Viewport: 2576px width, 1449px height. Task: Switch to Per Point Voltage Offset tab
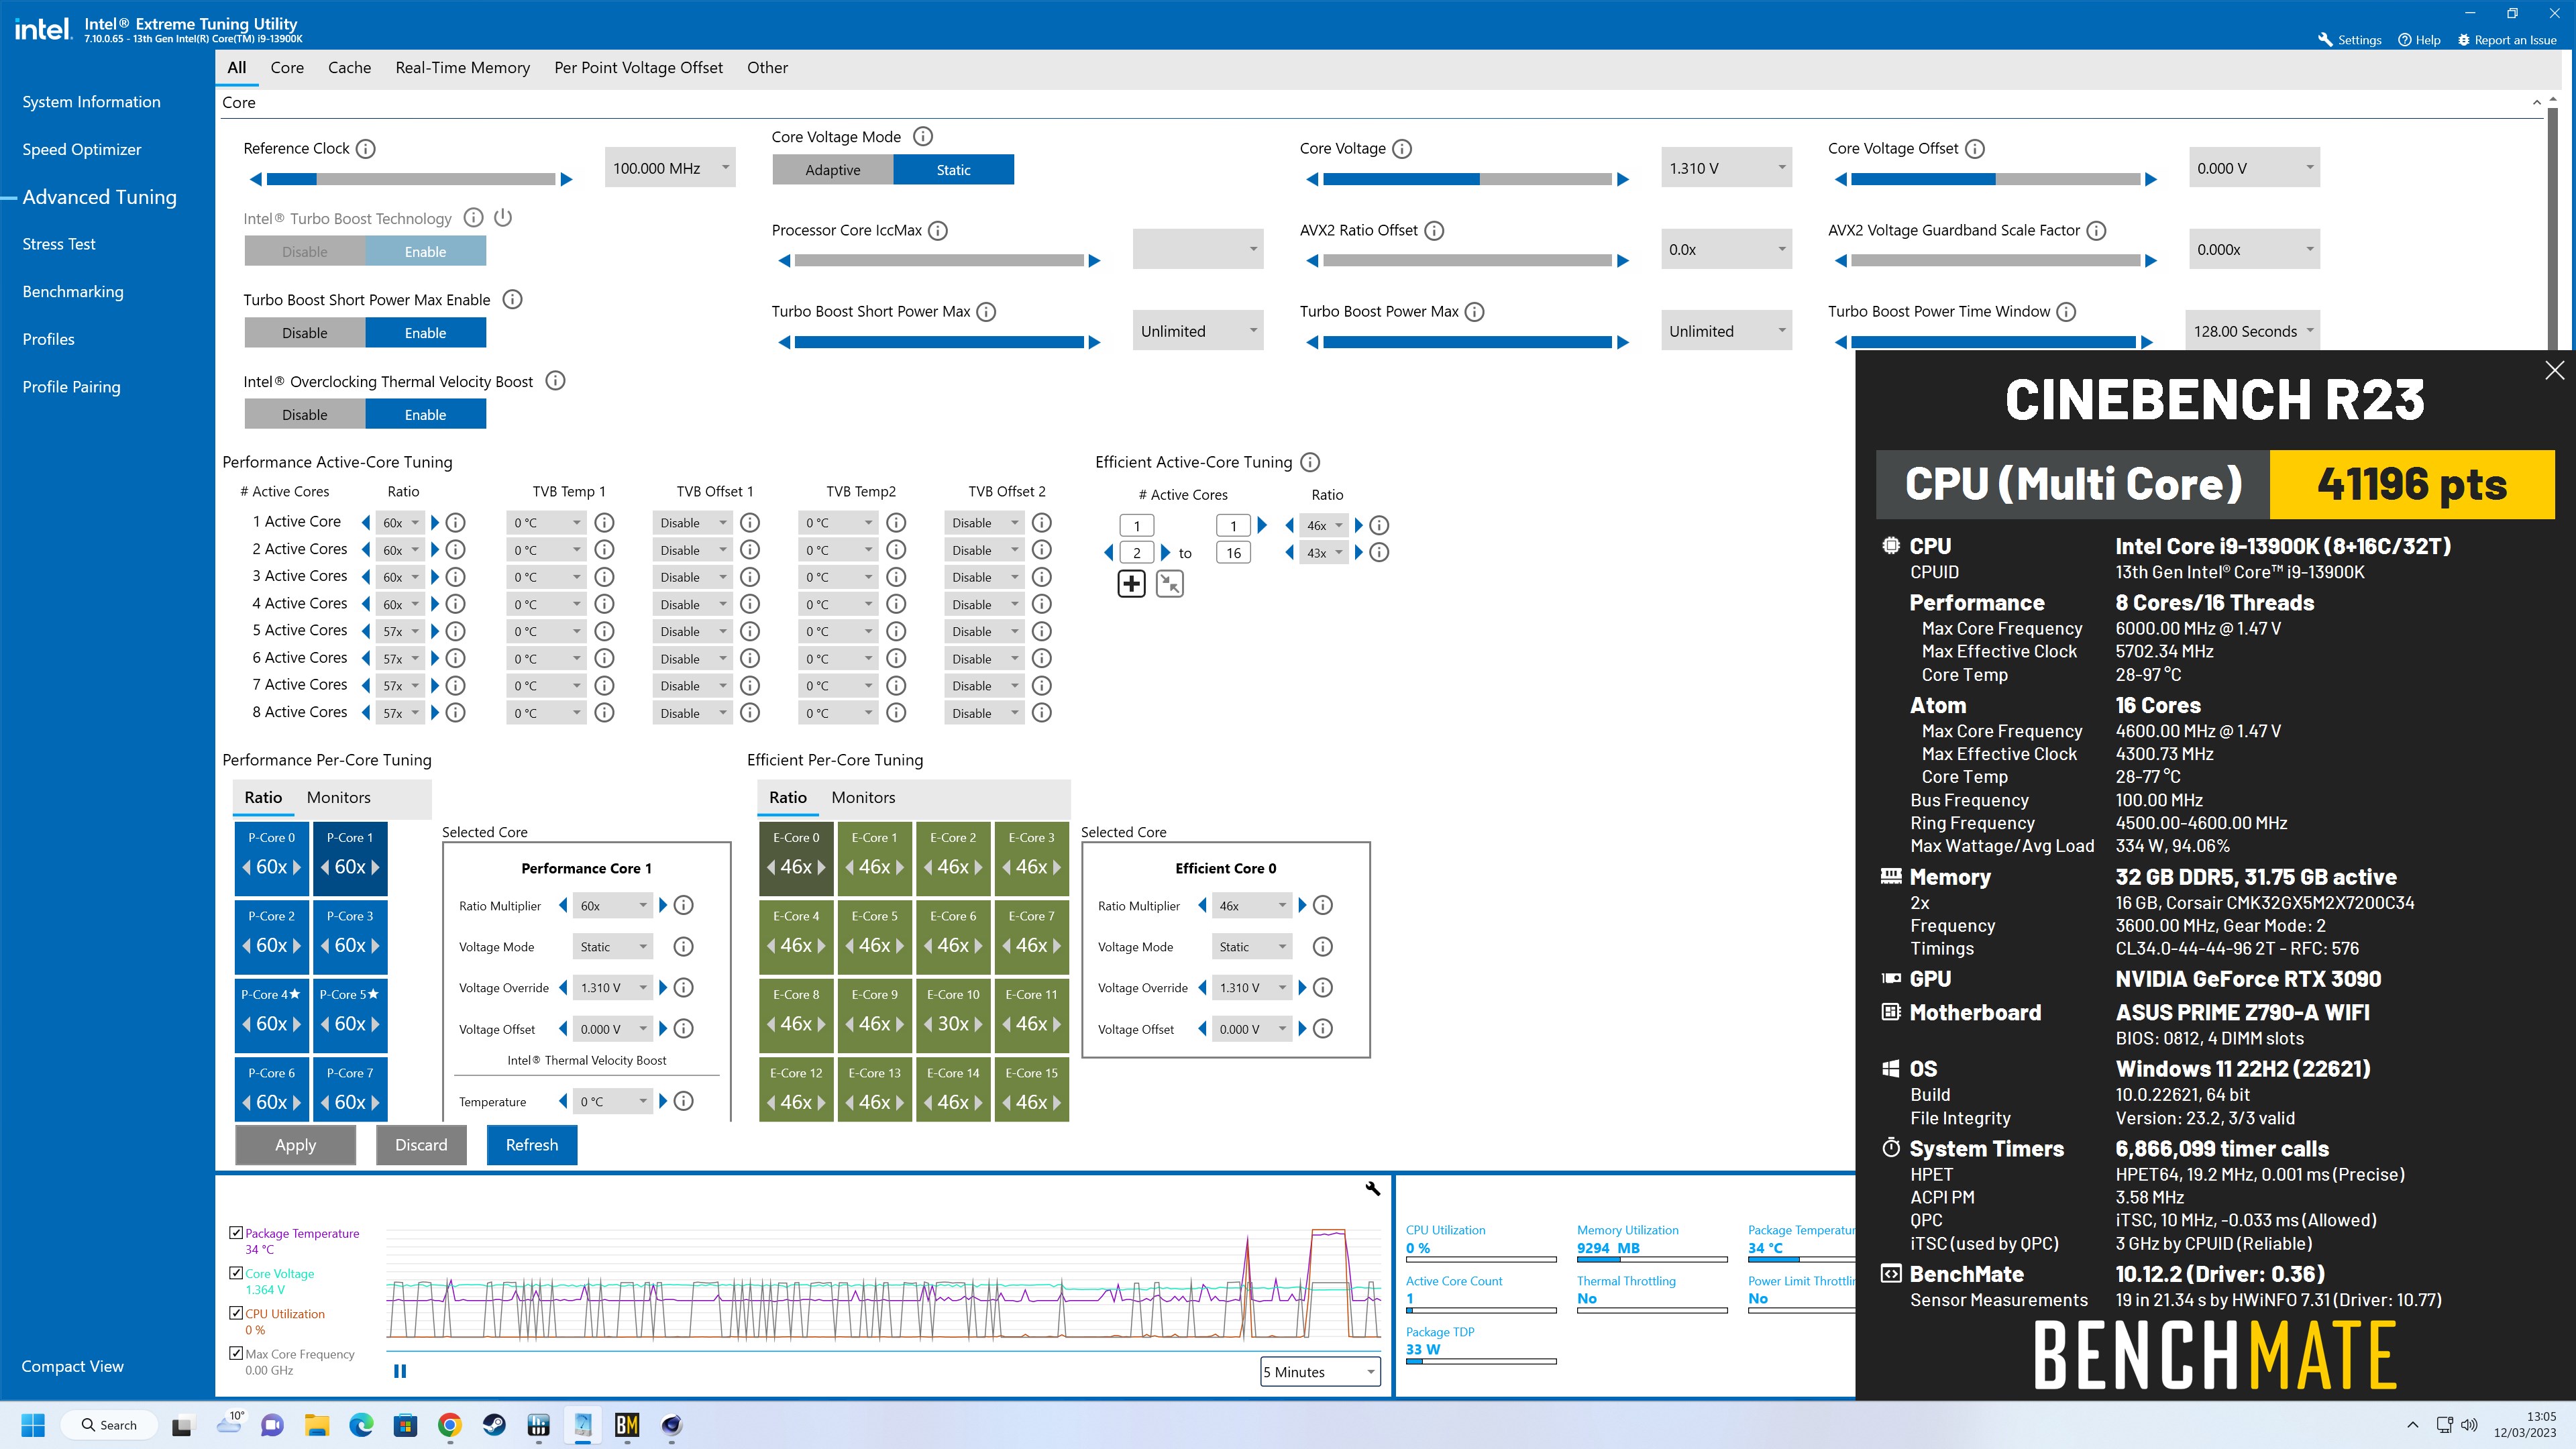tap(638, 68)
